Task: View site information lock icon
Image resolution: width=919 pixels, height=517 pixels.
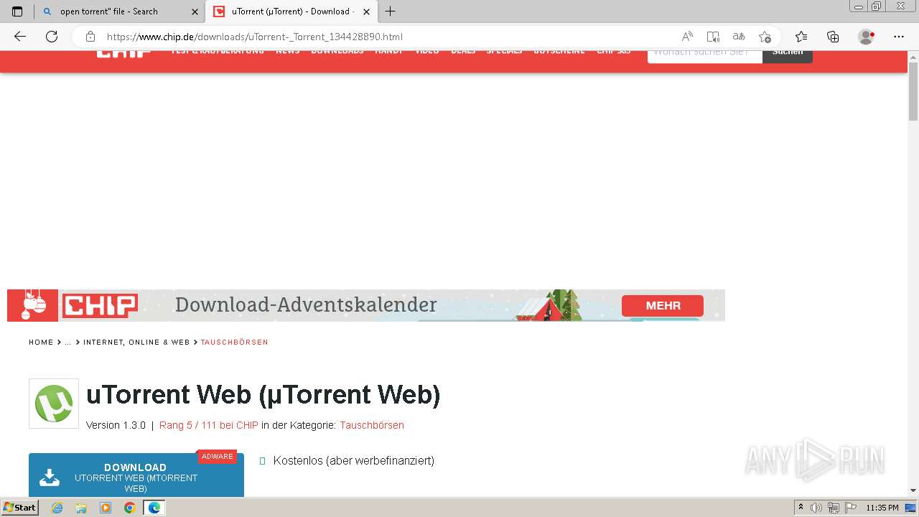Action: click(x=90, y=37)
